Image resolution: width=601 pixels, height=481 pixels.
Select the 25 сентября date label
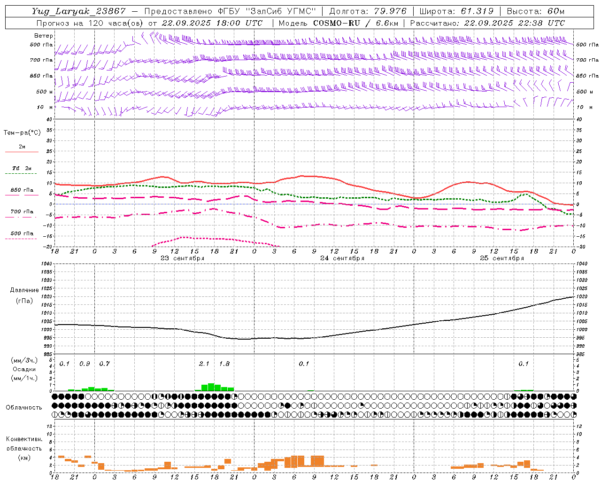[x=502, y=258]
